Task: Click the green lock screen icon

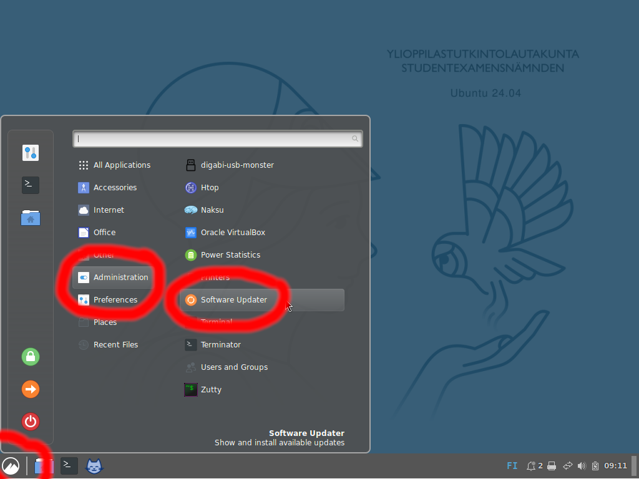Action: click(x=31, y=357)
